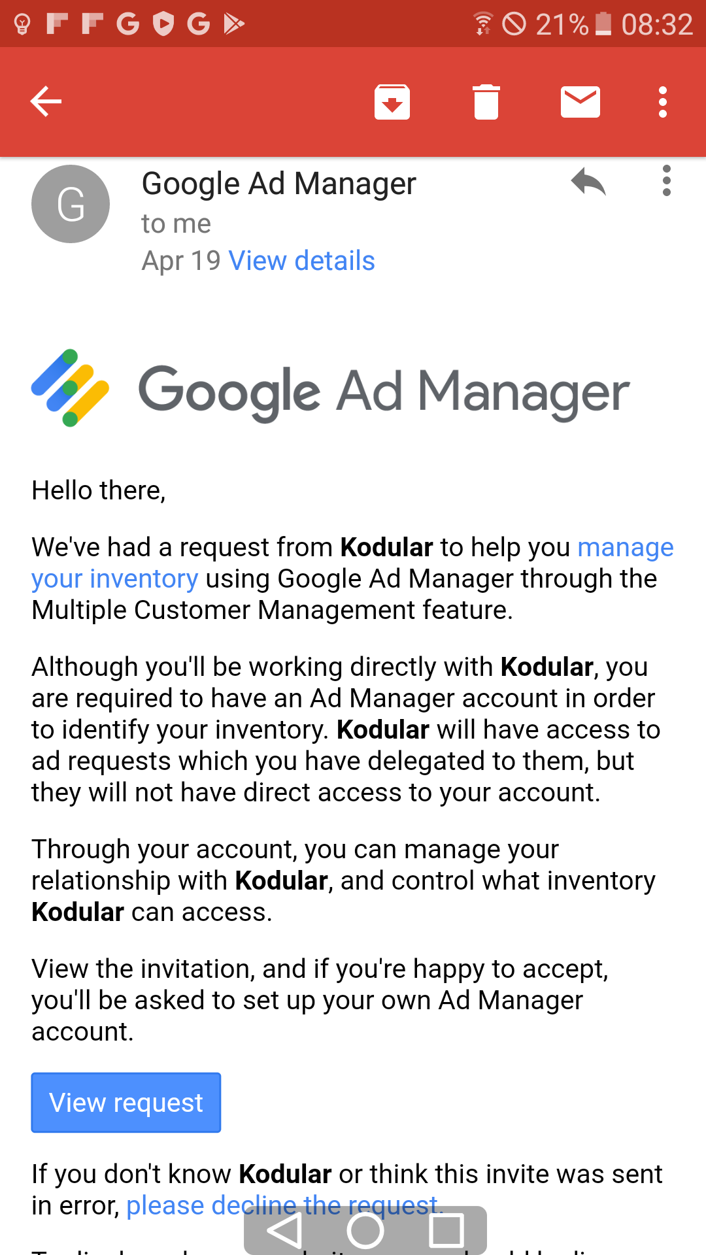This screenshot has width=706, height=1255.
Task: Delete the email with trash icon
Action: pyautogui.click(x=486, y=102)
